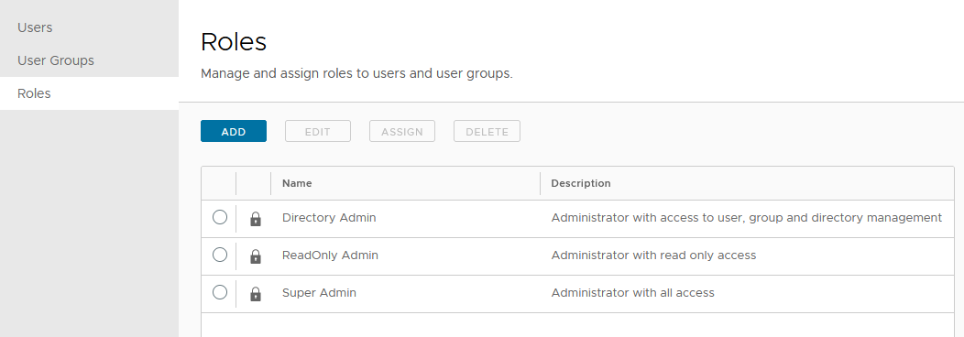Click 'Manage and assign roles' subtitle text
Viewport: 964px width, 337px height.
(356, 73)
